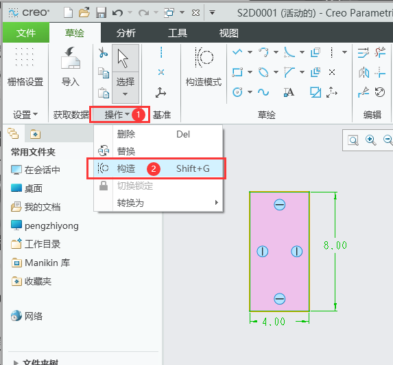Select the 选择 arrow pointer tool

coord(125,58)
